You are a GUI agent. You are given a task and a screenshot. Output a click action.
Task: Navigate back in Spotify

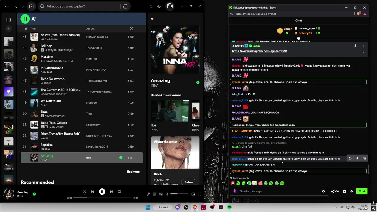click(16, 6)
